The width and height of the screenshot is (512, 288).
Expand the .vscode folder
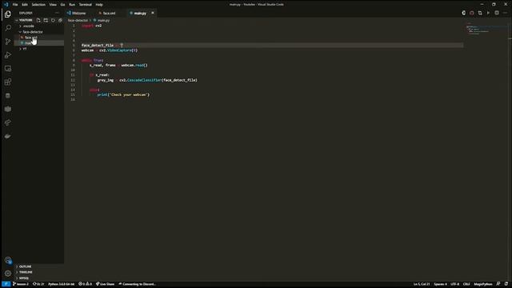click(x=28, y=26)
